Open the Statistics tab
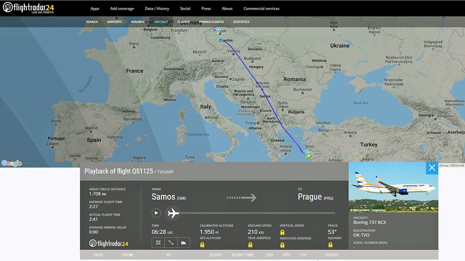465x261 pixels. click(241, 22)
